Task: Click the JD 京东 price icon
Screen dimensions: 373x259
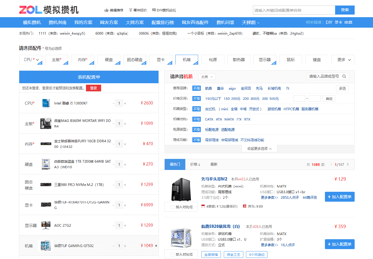Action: tap(244, 206)
